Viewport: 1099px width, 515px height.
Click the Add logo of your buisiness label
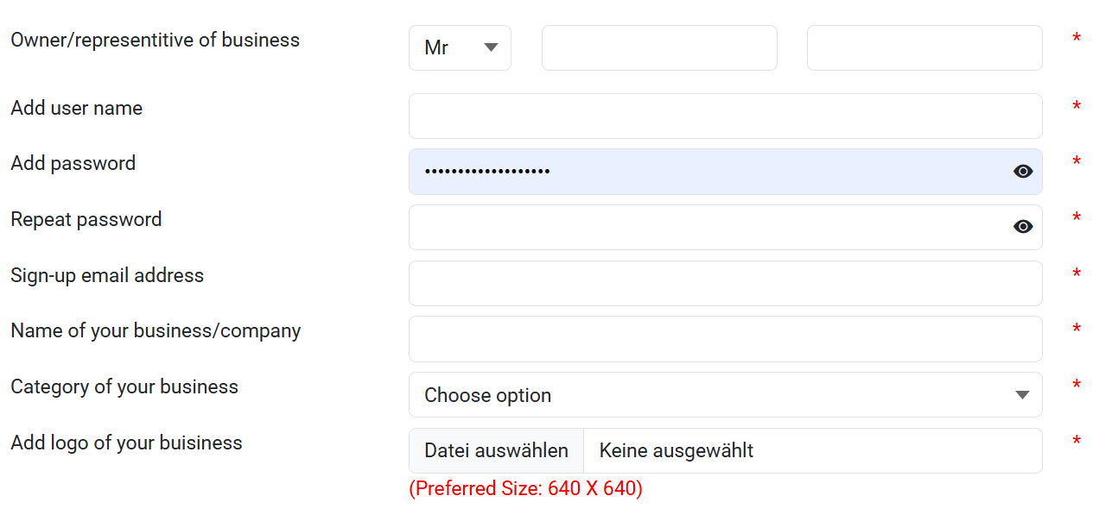coord(126,443)
